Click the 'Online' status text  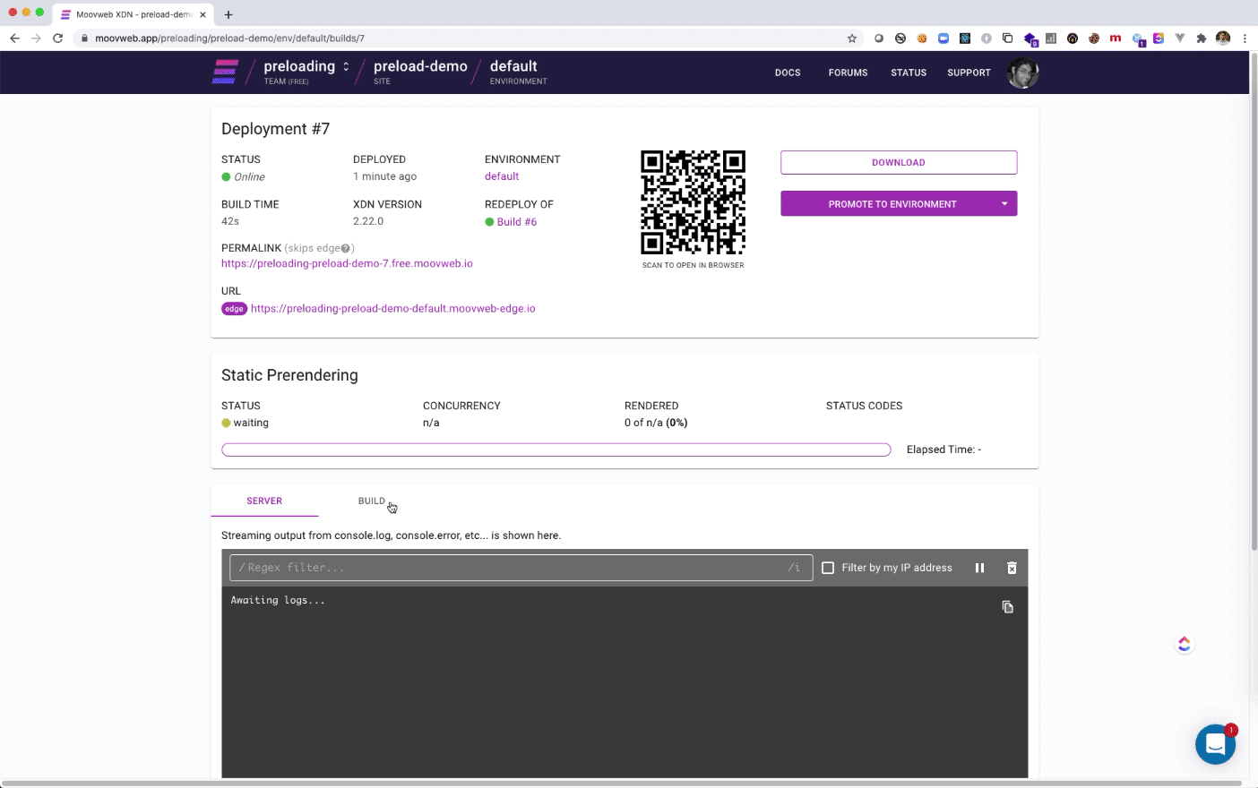click(x=249, y=177)
